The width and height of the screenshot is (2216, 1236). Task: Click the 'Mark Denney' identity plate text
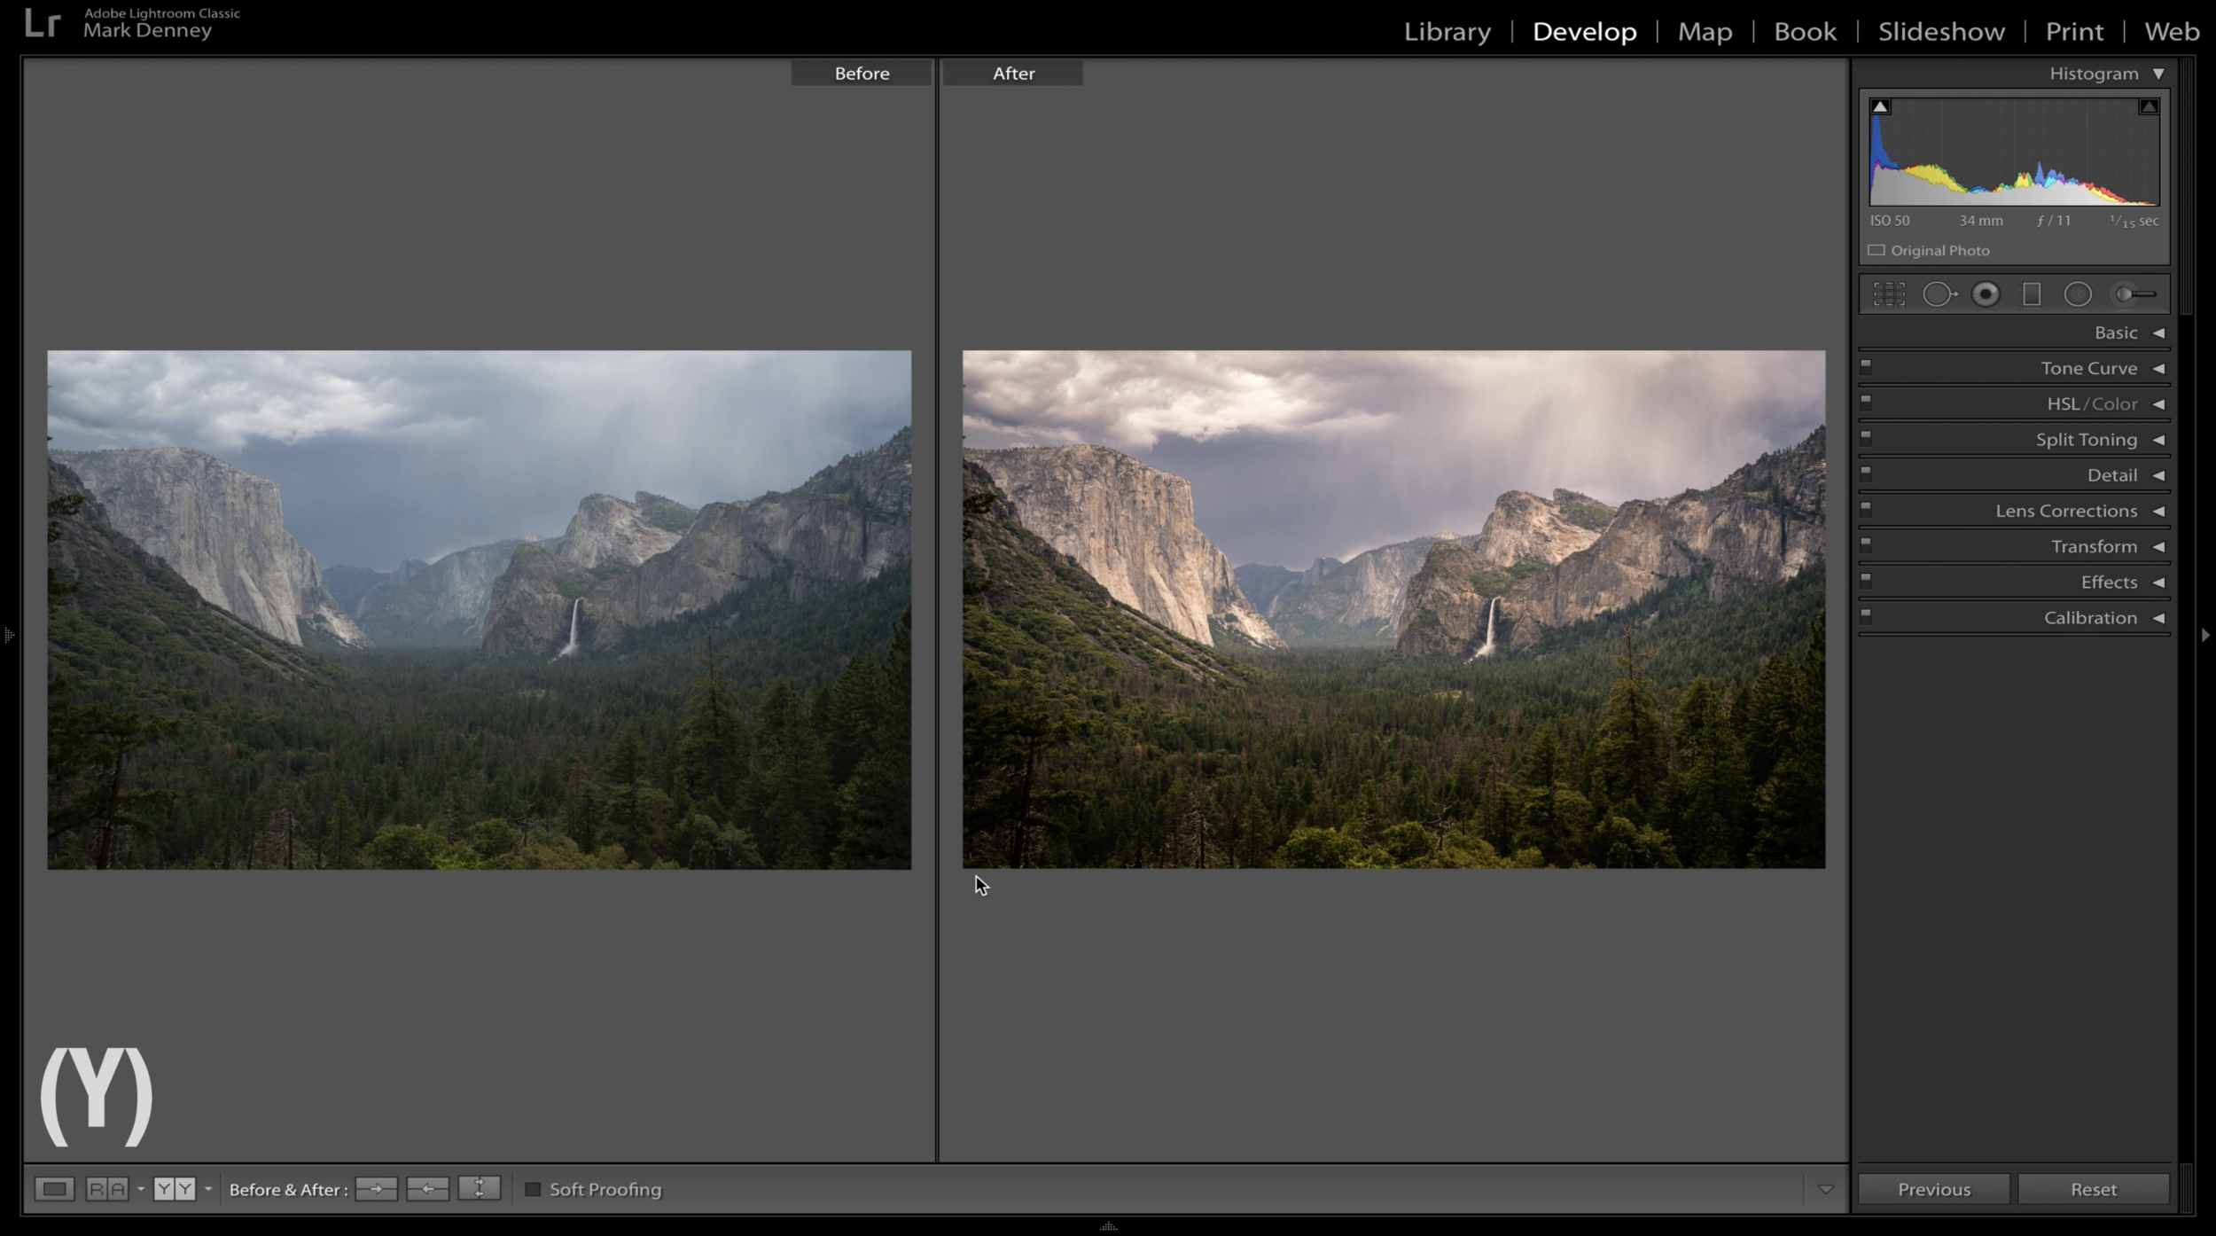pos(148,31)
